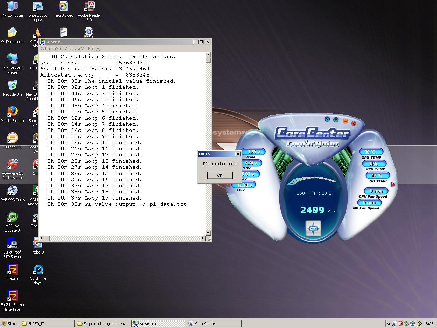Open the Help(H) menu in Super PI

94,49
